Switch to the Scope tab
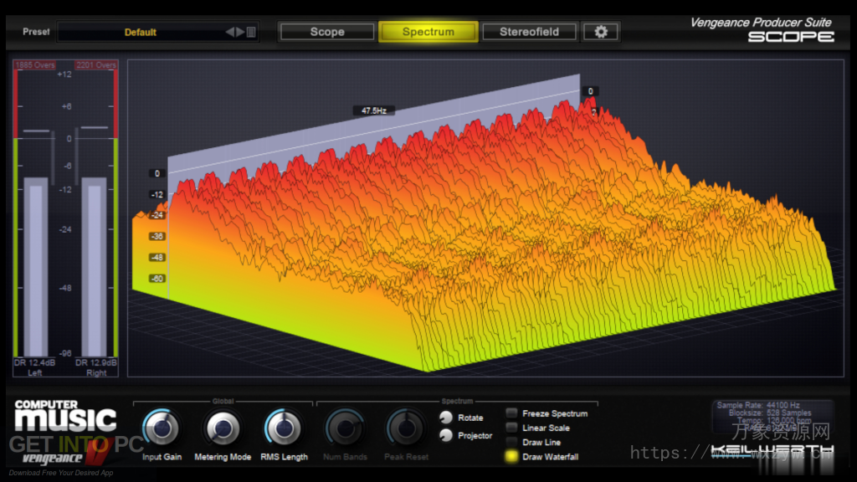The image size is (857, 482). point(326,32)
